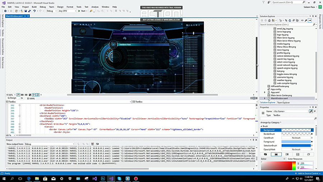323x182 pixels.
Task: Open Photoshop from the taskbar
Action: pyautogui.click(x=103, y=178)
